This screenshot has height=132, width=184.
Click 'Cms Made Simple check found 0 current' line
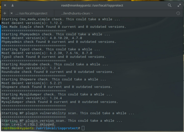click(x=64, y=27)
